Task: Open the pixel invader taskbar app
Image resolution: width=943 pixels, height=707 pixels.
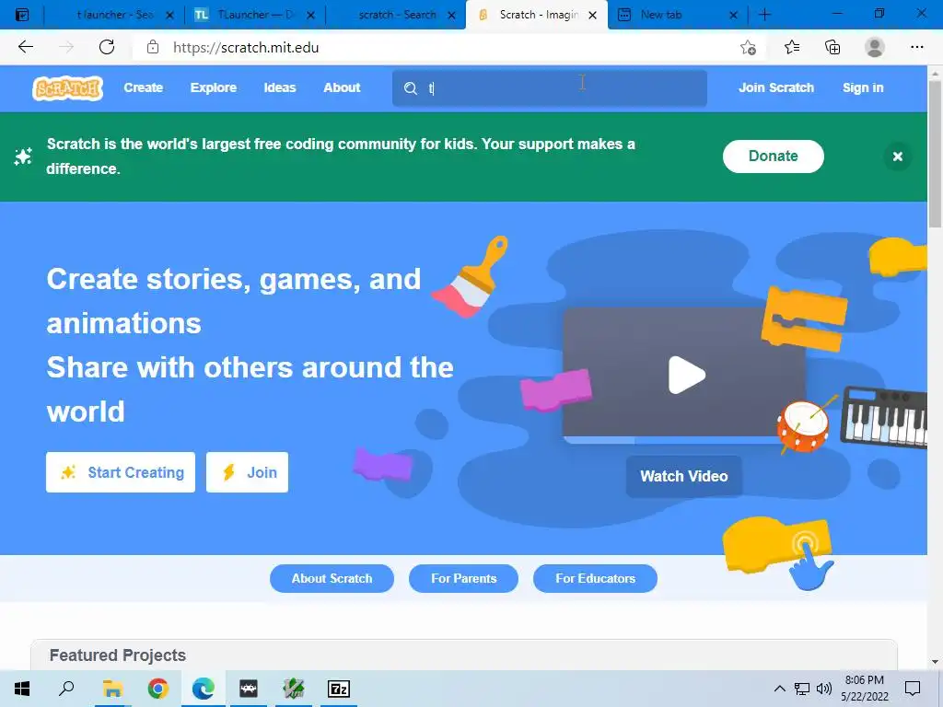Action: click(249, 689)
